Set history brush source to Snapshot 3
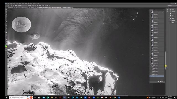The height and width of the screenshot is (99, 177). click(150, 20)
